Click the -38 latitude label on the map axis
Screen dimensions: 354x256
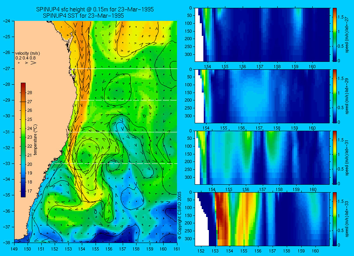(x=7, y=243)
